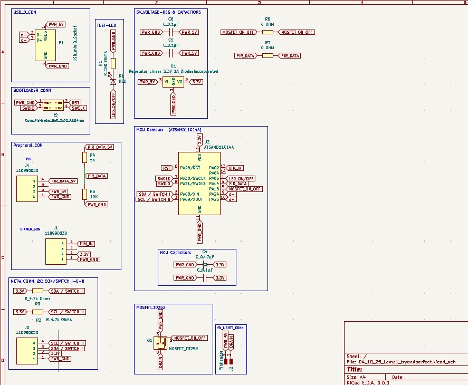Viewport: 468px width, 385px height.
Task: Click the R5 10K resistor symbol
Action: [85, 194]
